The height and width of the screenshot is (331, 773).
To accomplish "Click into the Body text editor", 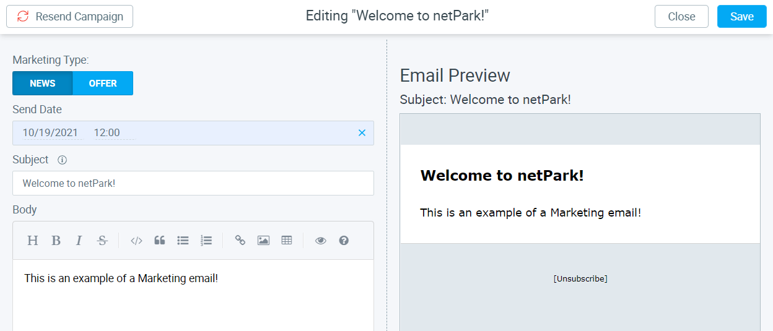I will click(x=193, y=295).
